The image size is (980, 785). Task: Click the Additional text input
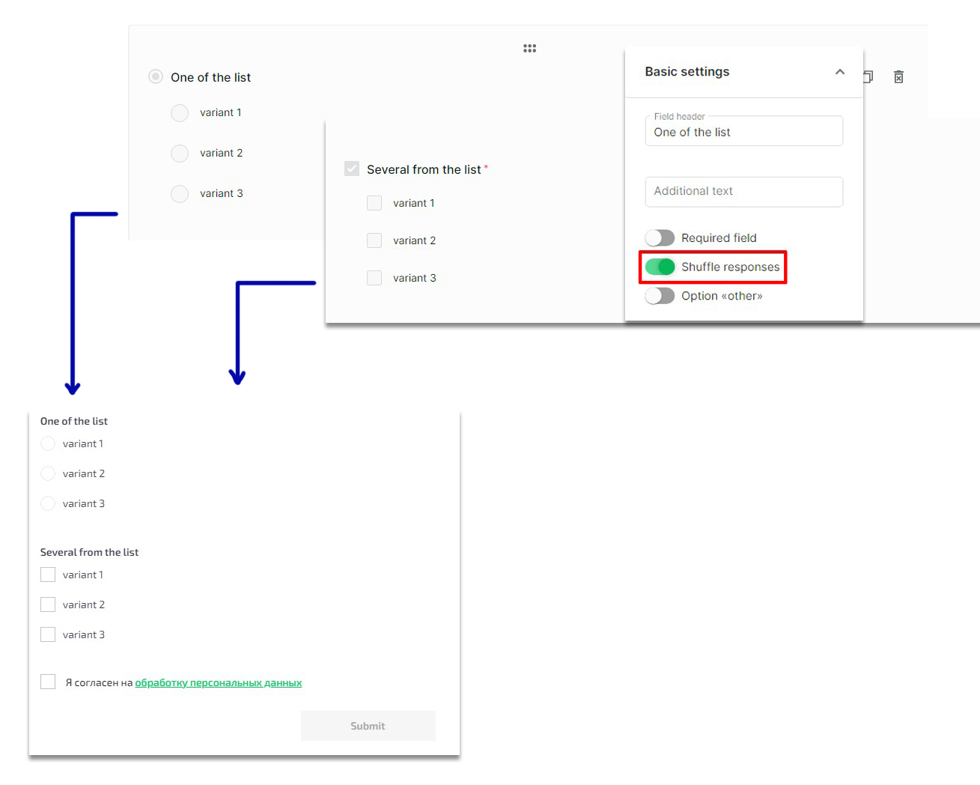(x=744, y=192)
